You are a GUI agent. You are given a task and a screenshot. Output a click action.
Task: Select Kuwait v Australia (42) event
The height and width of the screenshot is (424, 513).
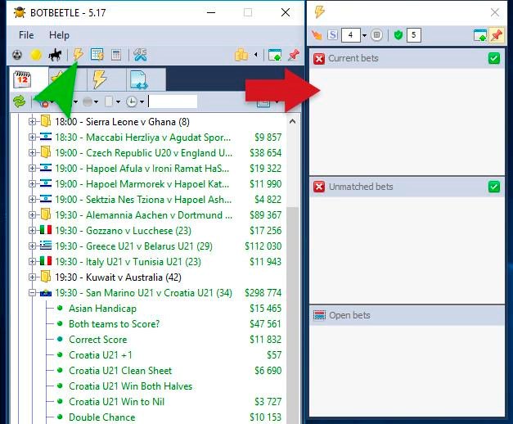click(118, 277)
